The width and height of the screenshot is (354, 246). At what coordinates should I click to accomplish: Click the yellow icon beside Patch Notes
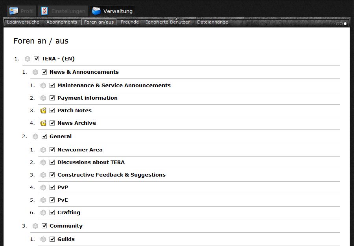click(x=43, y=111)
